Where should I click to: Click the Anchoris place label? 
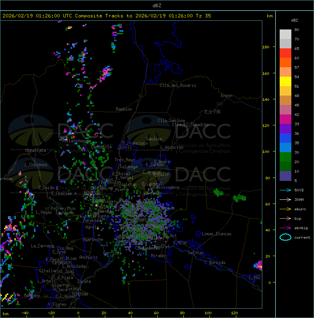point(88,257)
